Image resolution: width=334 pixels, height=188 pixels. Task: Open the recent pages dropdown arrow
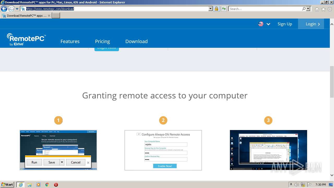pyautogui.click(x=17, y=9)
